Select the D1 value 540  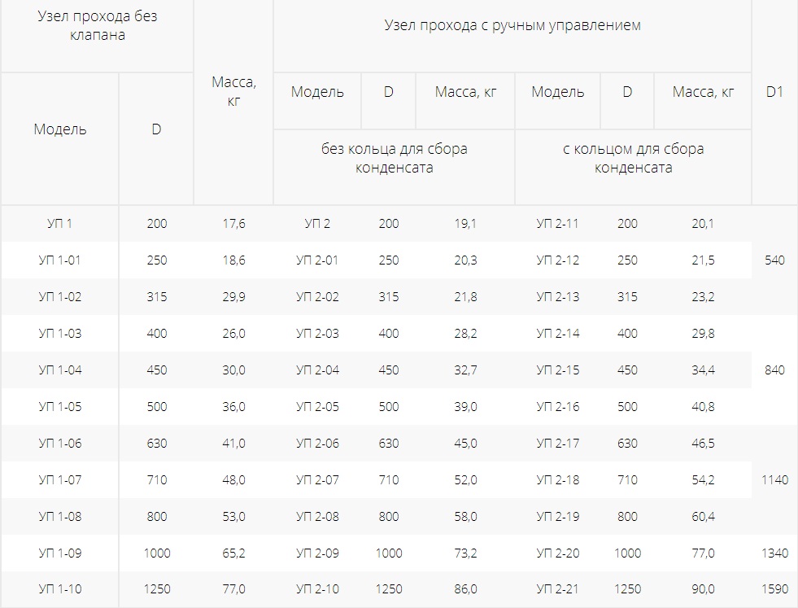774,260
